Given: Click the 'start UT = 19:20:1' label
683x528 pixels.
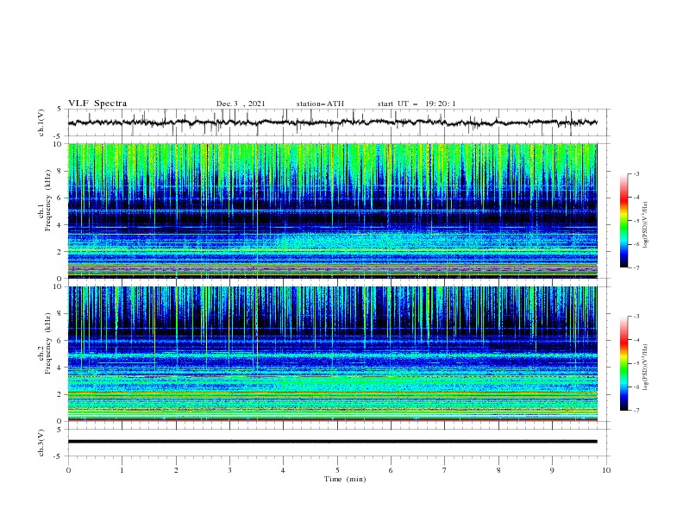Looking at the screenshot, I should [x=416, y=104].
